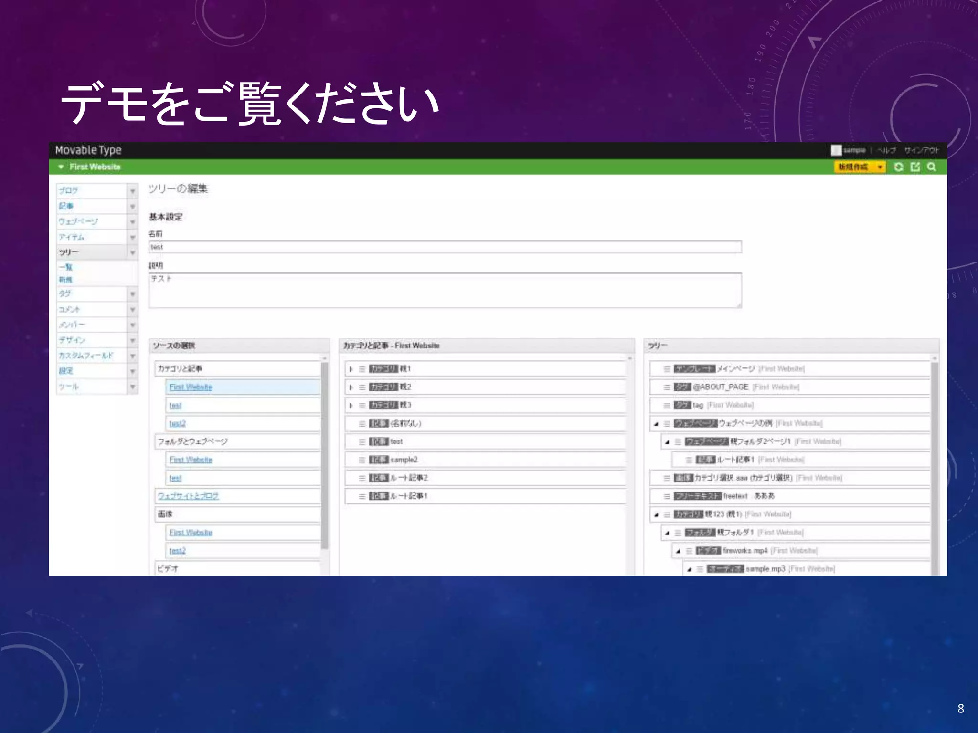
Task: Click the ウェブサイトとブログ source link
Action: pos(188,496)
